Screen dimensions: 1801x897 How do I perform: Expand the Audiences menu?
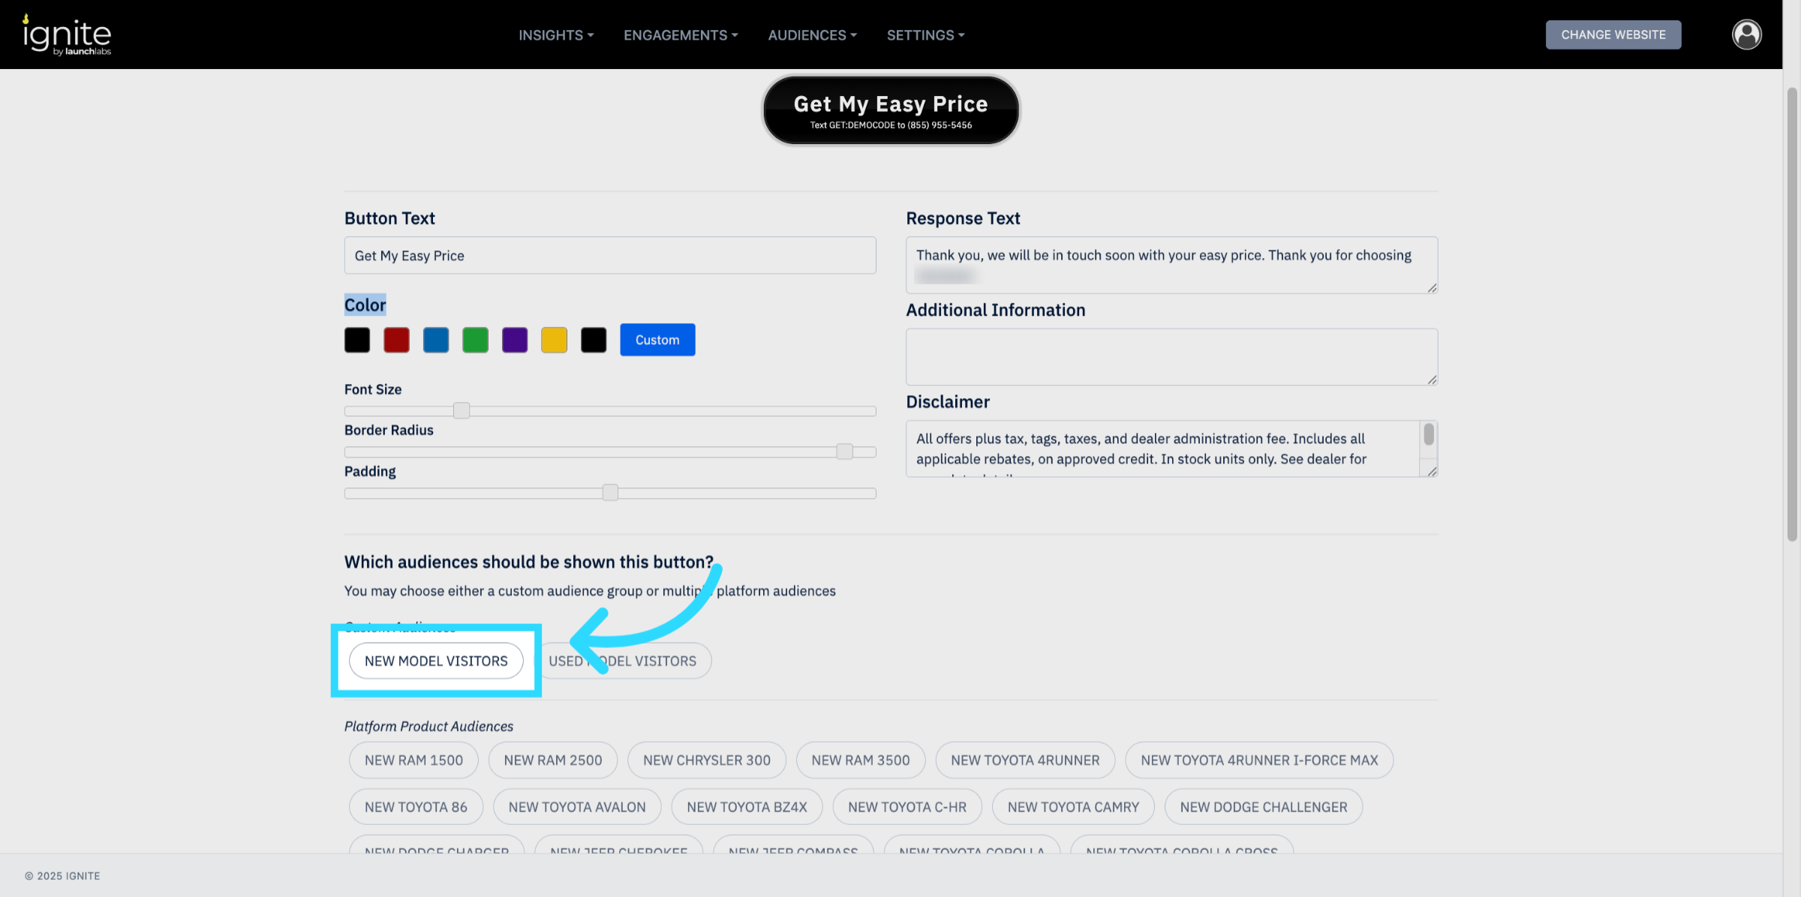(x=812, y=35)
